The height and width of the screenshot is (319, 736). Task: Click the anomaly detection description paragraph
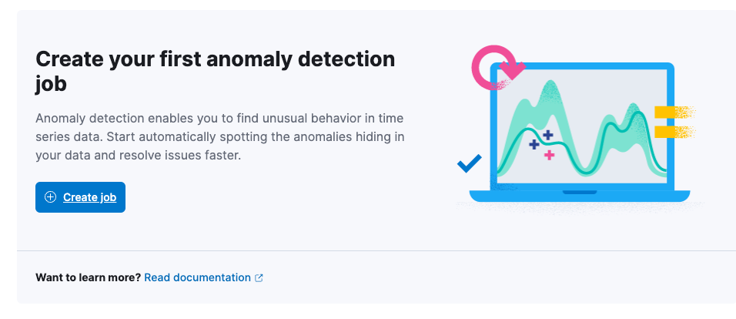[219, 136]
